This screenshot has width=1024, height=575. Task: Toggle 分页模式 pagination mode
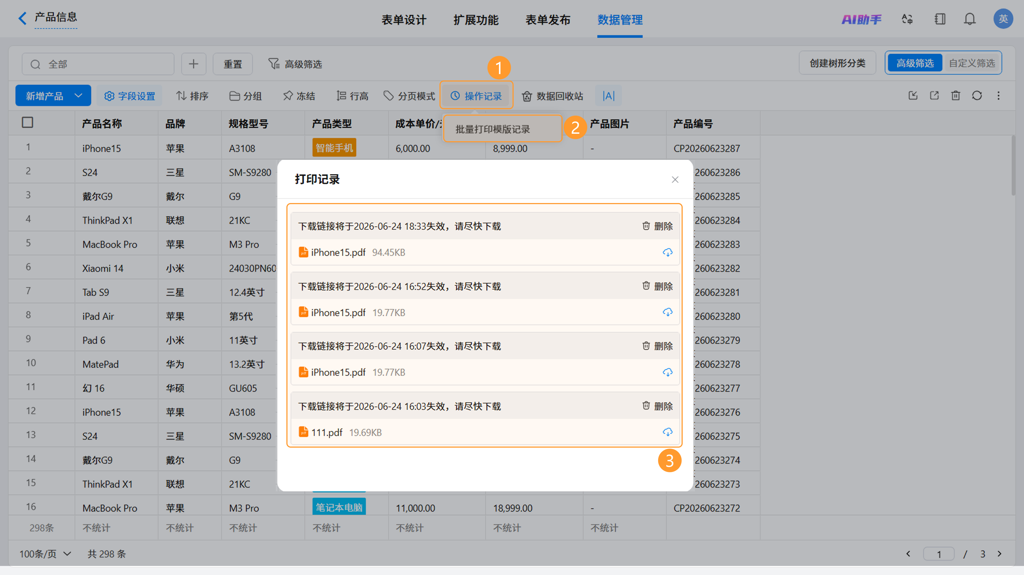[x=409, y=96]
